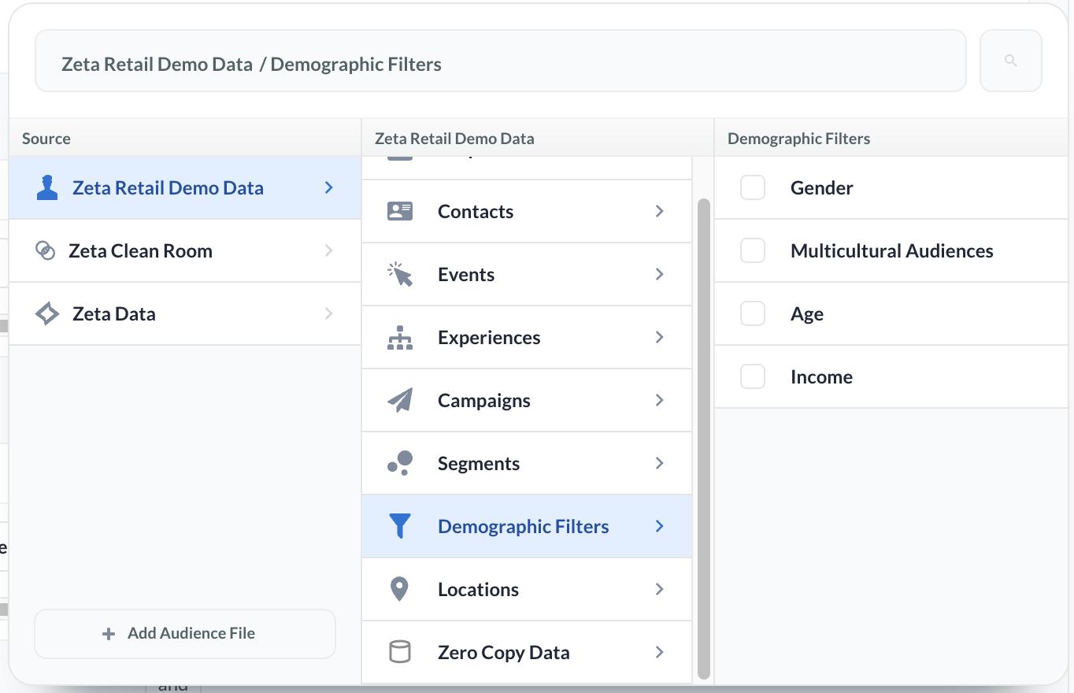Click the Zeta Clean Room linked-circles icon
Image resolution: width=1074 pixels, height=693 pixels.
point(46,250)
